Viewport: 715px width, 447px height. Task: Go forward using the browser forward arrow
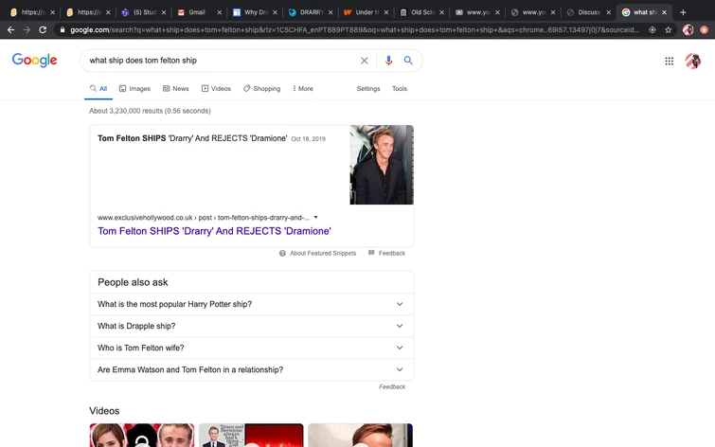tap(27, 30)
